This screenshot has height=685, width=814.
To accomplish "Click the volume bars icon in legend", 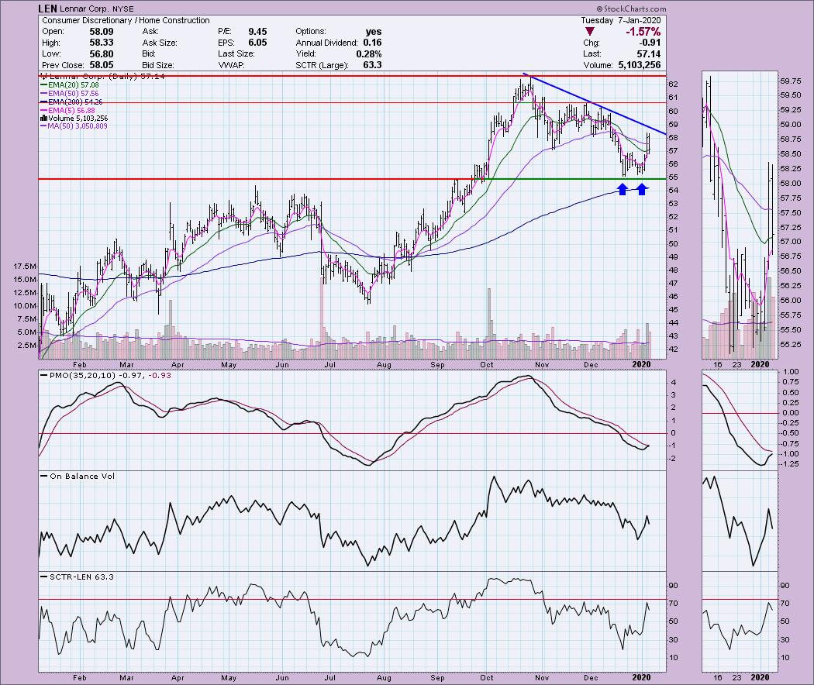I will [43, 119].
